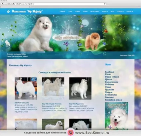141x136 pixels.
Task: Open ВЫПУСКНИКИ in the top navigation
Action: pos(94,11)
